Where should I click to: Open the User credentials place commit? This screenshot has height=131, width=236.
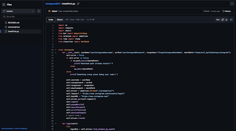coord(68,11)
